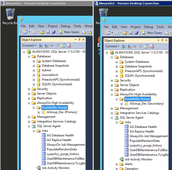Click the Filter funnel icon in AlwaysOn2 Object Explorer

[x=140, y=46]
